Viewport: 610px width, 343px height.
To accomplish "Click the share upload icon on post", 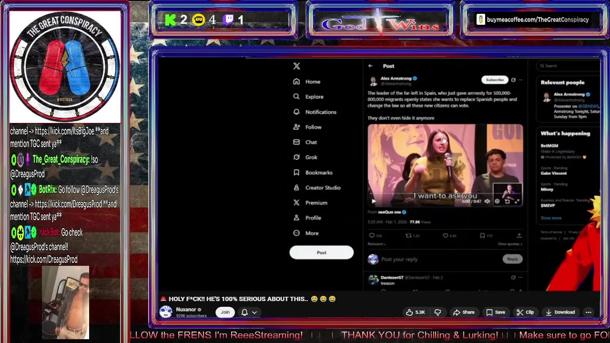I will point(519,235).
